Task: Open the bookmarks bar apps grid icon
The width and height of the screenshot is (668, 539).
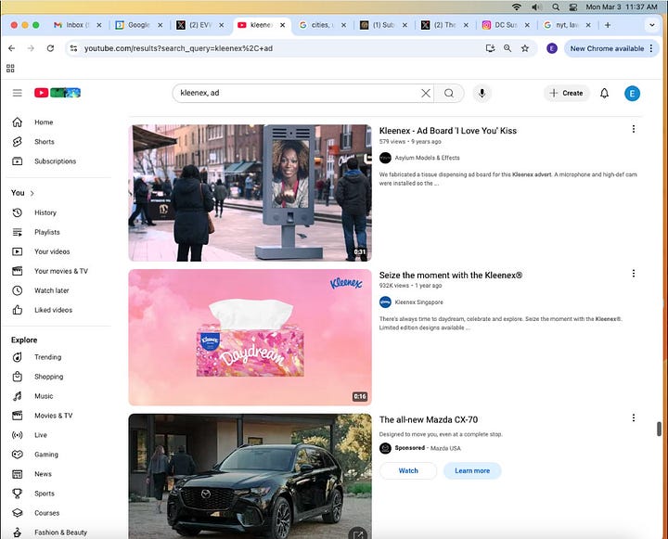Action: pyautogui.click(x=10, y=68)
